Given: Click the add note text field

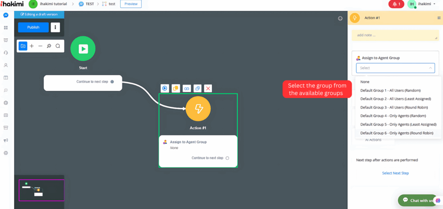Looking at the screenshot, I should click(395, 35).
